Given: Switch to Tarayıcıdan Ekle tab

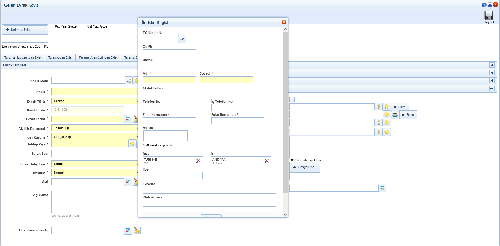Looking at the screenshot, I should (60, 57).
